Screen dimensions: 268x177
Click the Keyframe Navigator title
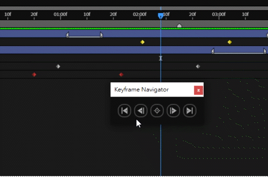141,89
